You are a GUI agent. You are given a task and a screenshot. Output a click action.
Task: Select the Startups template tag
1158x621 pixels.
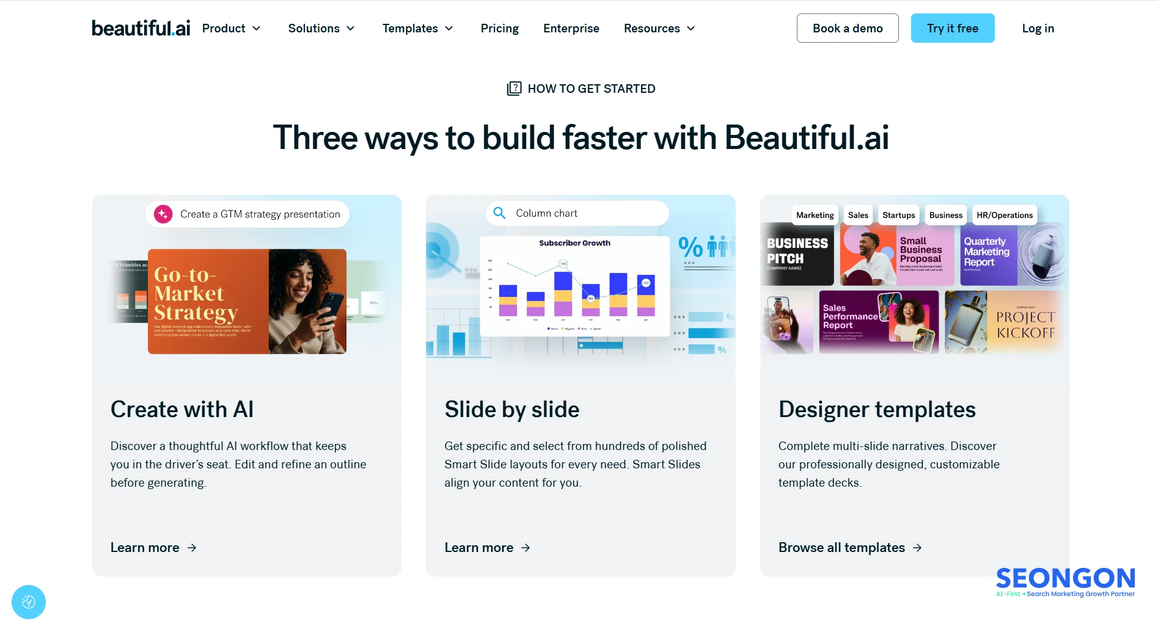(898, 215)
